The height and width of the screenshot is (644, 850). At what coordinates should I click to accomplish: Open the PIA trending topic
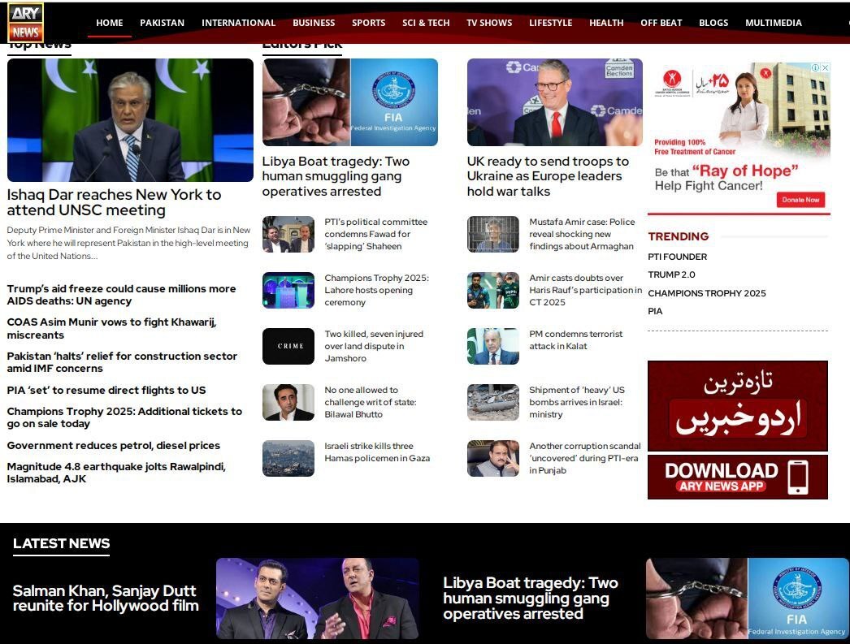pos(656,311)
